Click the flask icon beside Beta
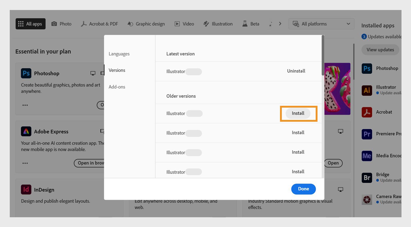411x227 pixels. click(x=245, y=24)
